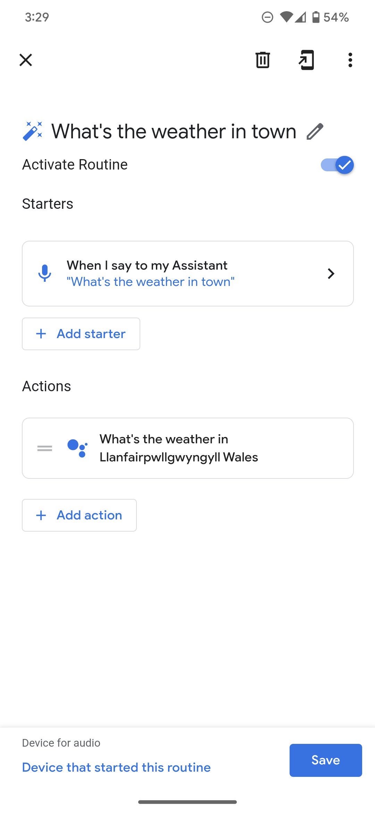Choose "Device that started this routine" audio option
375x813 pixels.
(116, 767)
